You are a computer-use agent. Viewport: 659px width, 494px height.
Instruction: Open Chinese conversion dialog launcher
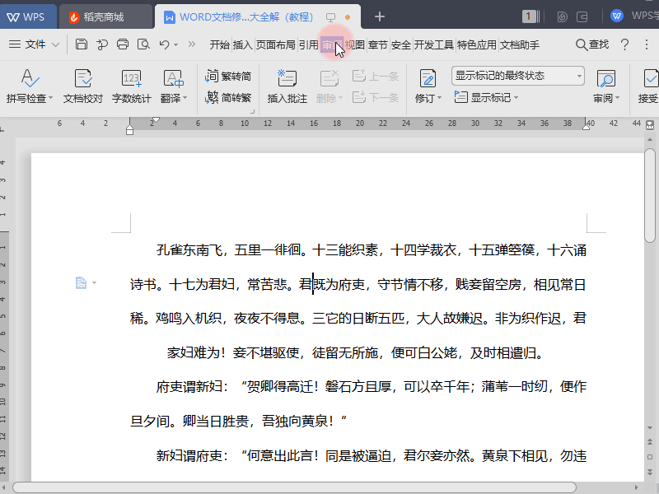pyautogui.click(x=253, y=112)
